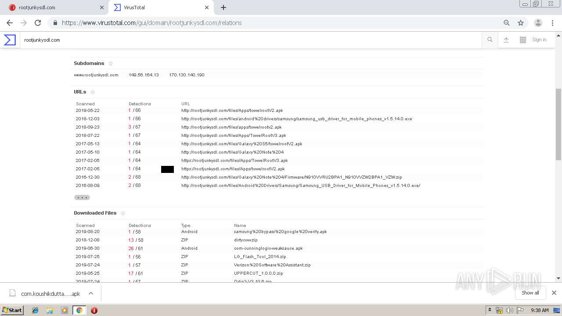Click the samsung bypass google verify.apk file

(281, 232)
